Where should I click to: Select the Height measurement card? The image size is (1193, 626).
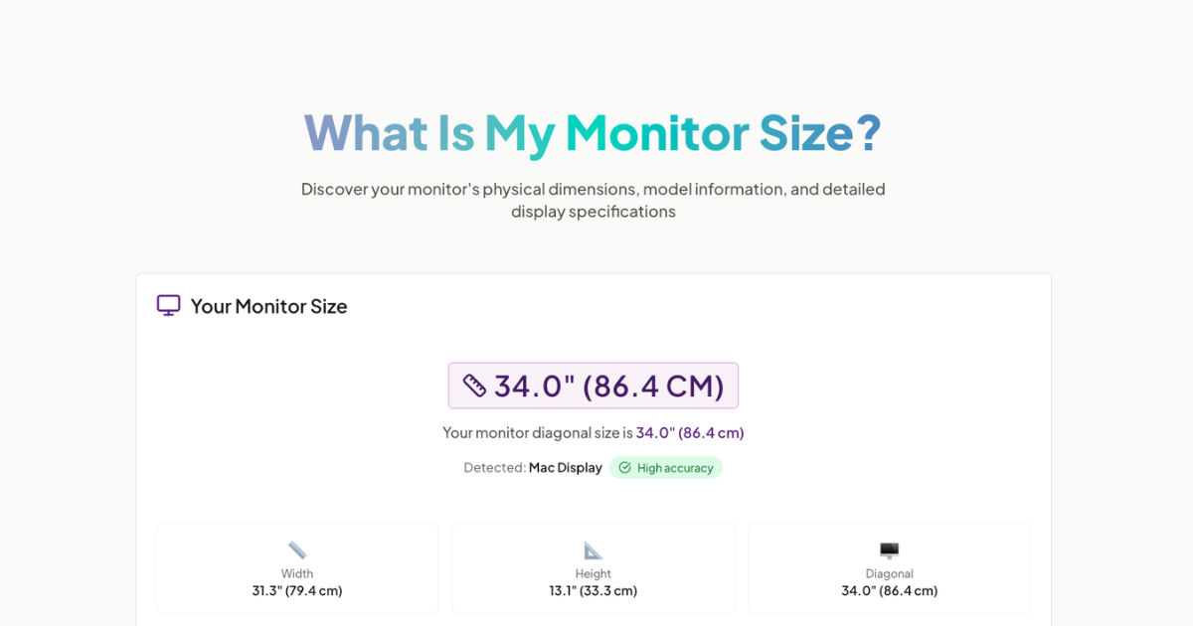[x=593, y=568]
